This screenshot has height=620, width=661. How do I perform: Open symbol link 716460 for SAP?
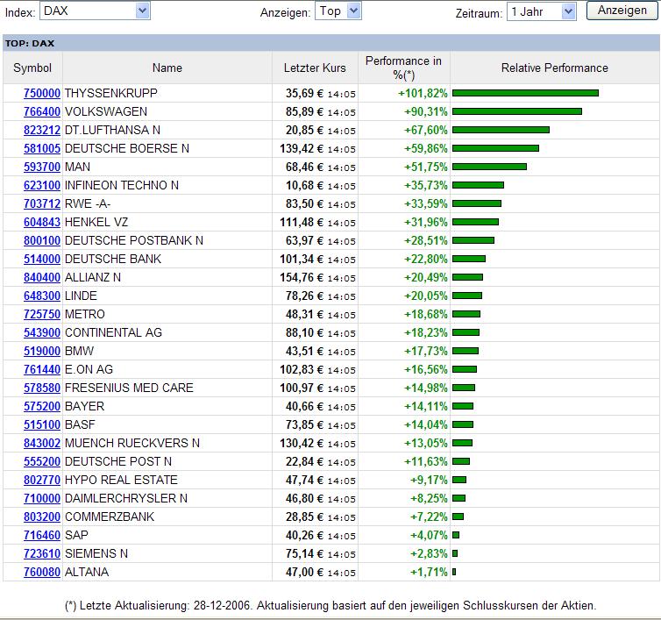[x=42, y=535]
